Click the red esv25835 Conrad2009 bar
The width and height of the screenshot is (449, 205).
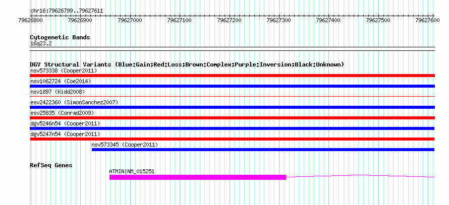coord(232,118)
